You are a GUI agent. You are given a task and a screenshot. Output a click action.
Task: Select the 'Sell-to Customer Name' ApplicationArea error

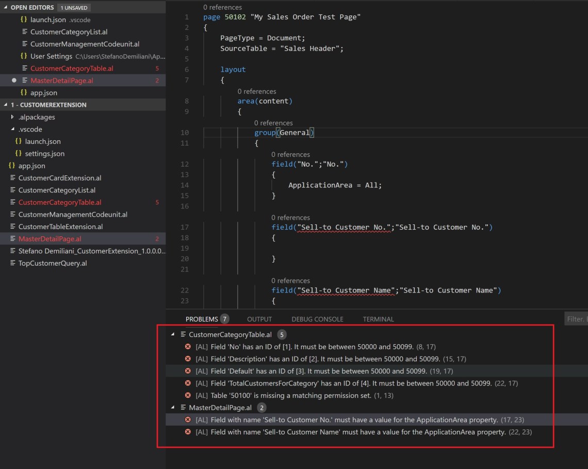pos(358,432)
